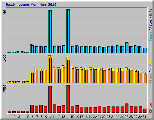Click the 'Files' legend label
Viewport: 154px width, 120px height.
tap(151, 24)
